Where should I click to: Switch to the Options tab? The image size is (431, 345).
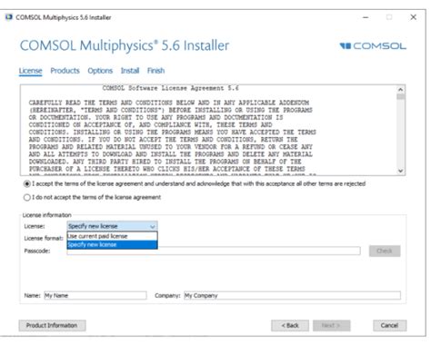100,71
